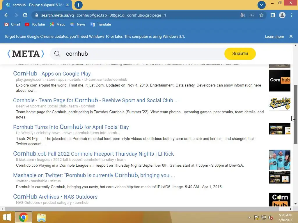Open the News bookmark
Viewport: 298px width, 223px height.
(x=78, y=24)
